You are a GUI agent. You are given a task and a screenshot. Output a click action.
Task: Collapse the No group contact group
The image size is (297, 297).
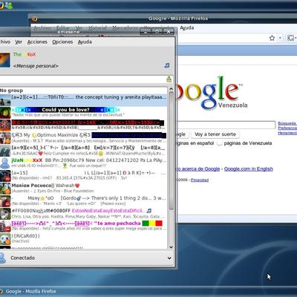pos(11,91)
